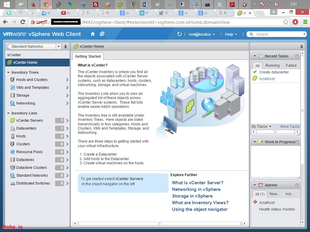Open the Storage in vSphere link
This screenshot has height=232, width=310.
pyautogui.click(x=192, y=196)
